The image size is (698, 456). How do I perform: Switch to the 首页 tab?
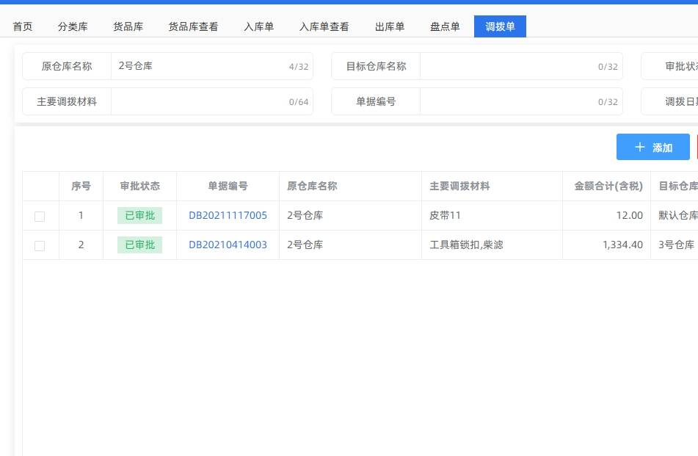coord(23,26)
